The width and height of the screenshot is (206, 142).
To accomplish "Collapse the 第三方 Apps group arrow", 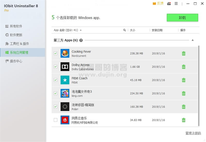I will pos(193,40).
